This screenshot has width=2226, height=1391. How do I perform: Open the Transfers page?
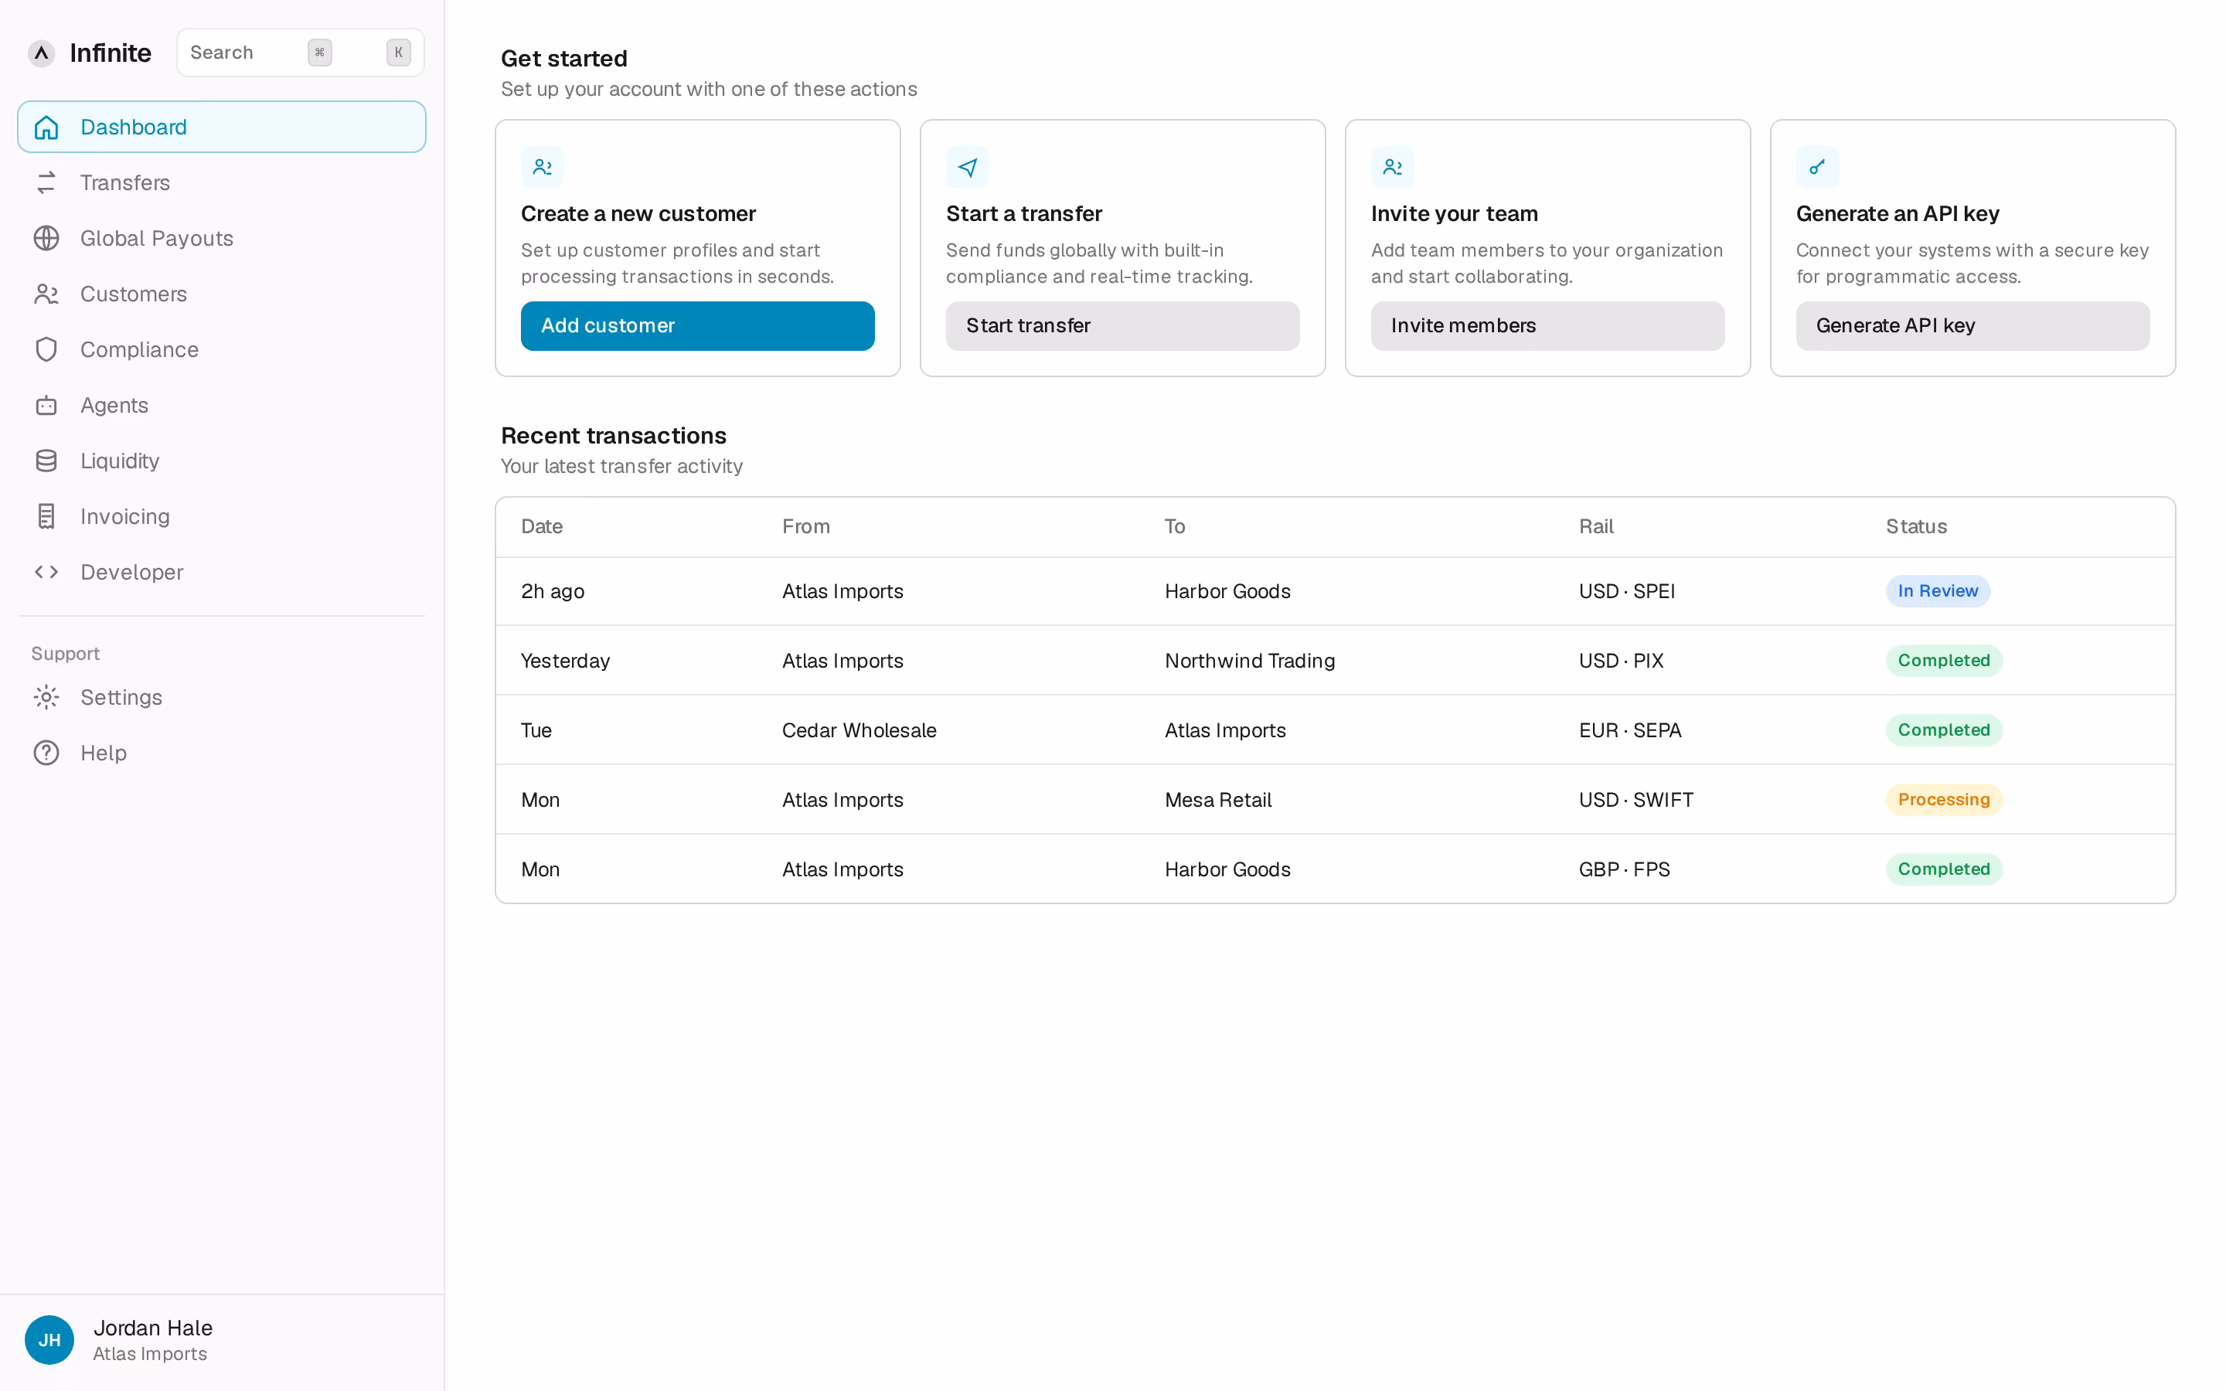(222, 183)
